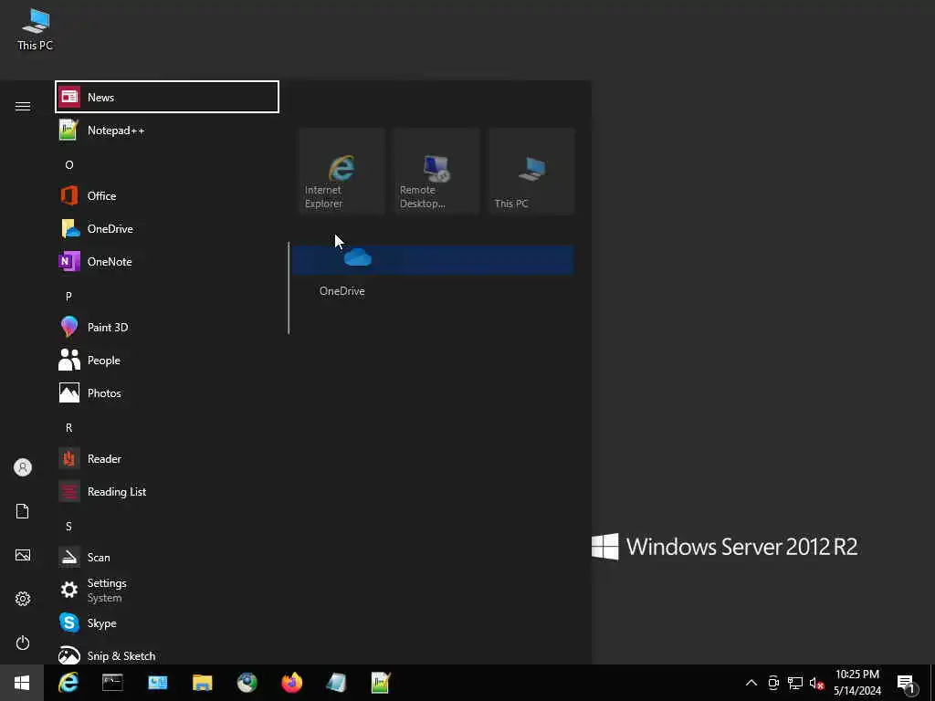Screen dimensions: 935x701
Task: Open the Settings gear in Start sidebar
Action: pos(23,599)
